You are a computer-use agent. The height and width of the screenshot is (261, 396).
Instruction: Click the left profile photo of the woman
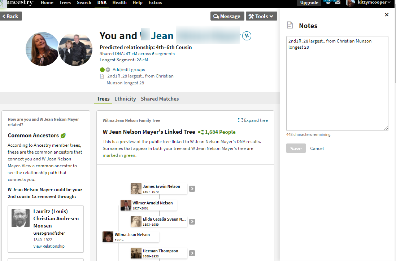pyautogui.click(x=42, y=49)
